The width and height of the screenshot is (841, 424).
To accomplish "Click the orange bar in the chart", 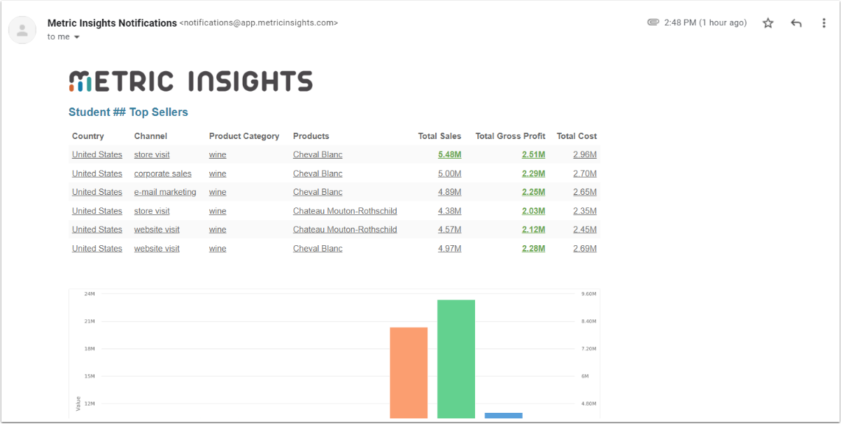I will [x=409, y=372].
